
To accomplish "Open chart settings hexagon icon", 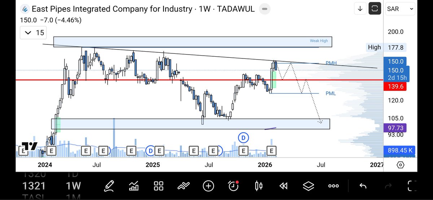I will click(x=400, y=165).
